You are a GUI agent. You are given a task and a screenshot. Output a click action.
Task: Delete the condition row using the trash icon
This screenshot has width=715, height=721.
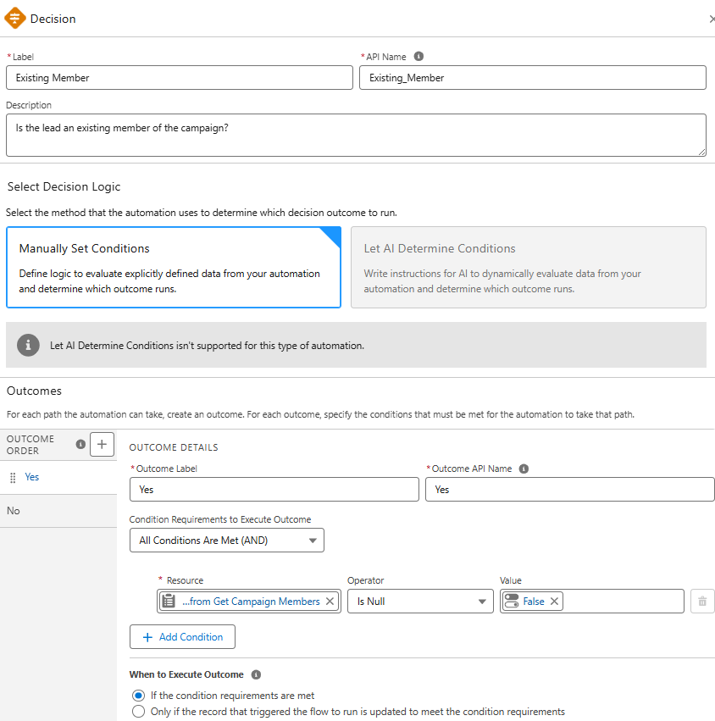click(701, 601)
